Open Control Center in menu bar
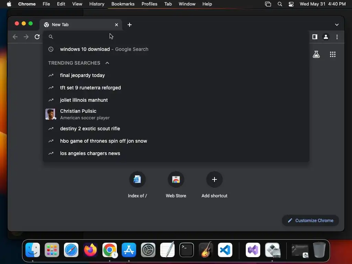This screenshot has width=352, height=264. tap(291, 4)
